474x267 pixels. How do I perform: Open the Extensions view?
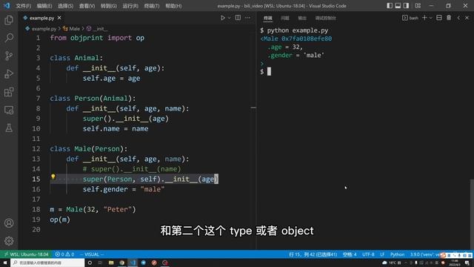click(x=9, y=92)
